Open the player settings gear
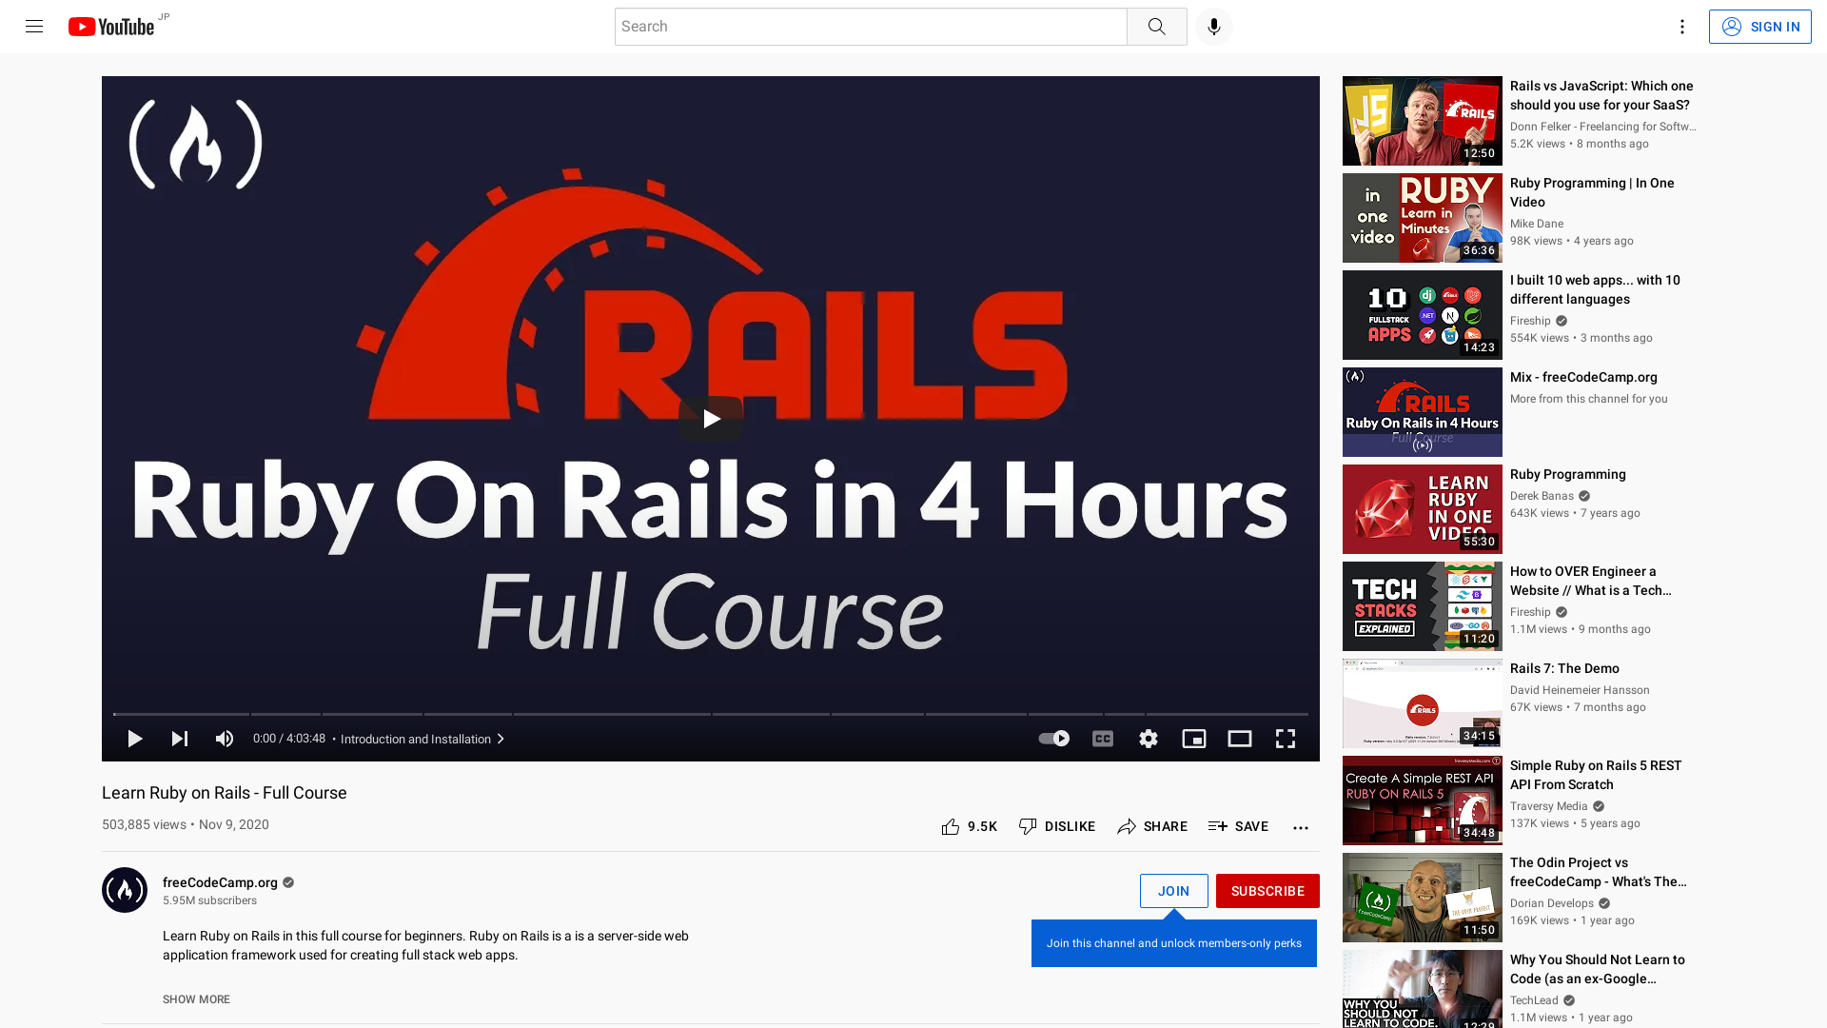 (1148, 739)
